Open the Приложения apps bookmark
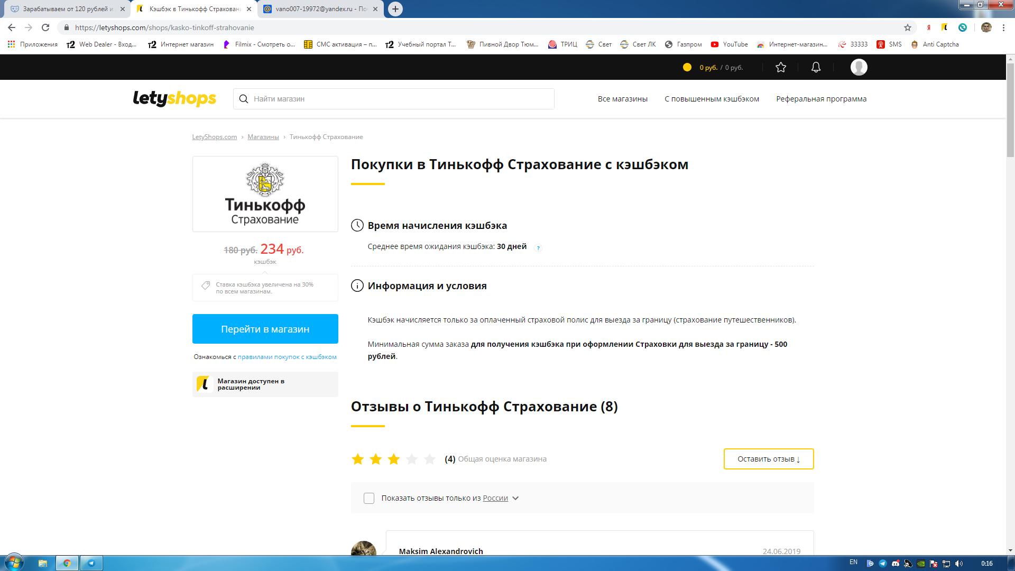This screenshot has width=1015, height=571. pos(33,44)
